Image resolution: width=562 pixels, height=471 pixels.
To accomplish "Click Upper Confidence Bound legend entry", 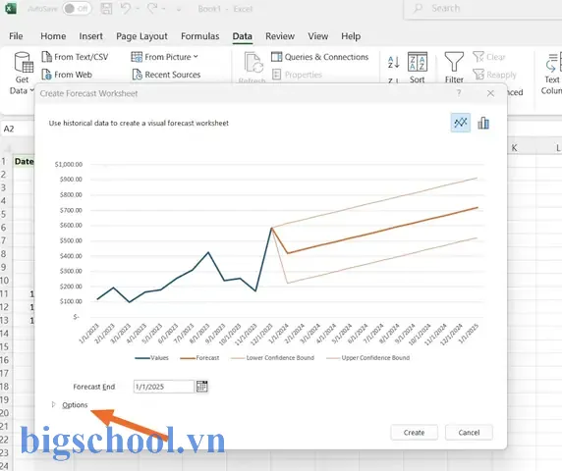I will click(x=368, y=358).
